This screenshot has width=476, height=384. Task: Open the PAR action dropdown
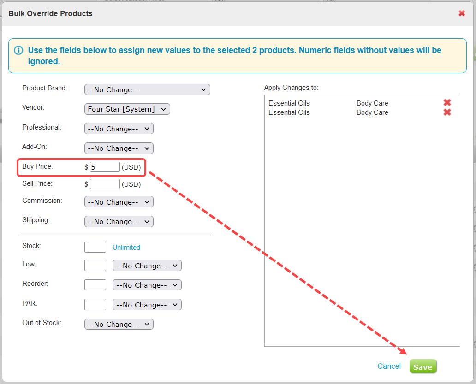tap(147, 305)
